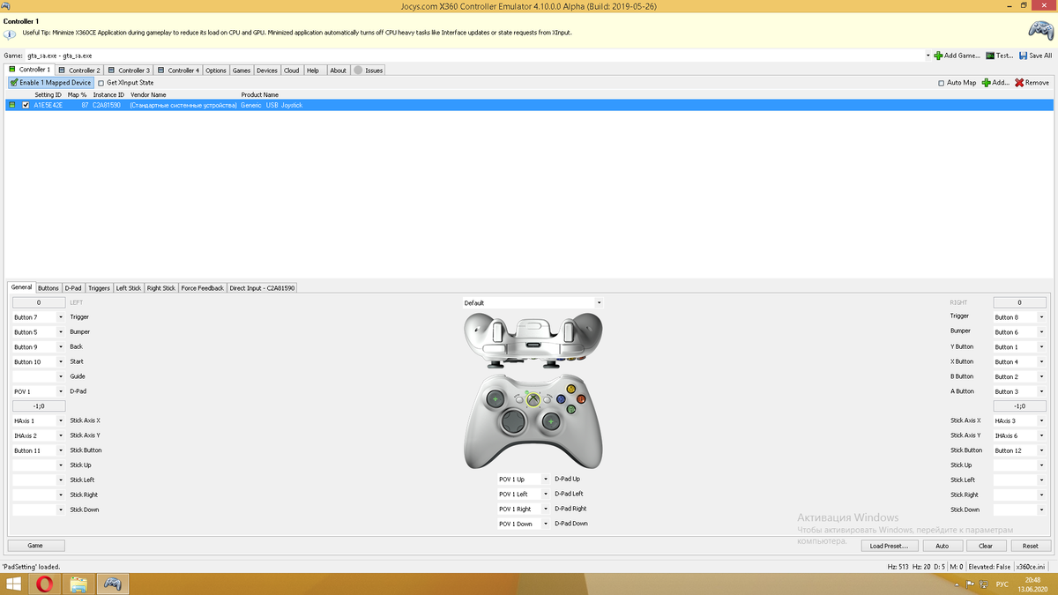Open the Left Stick settings tab
Viewport: 1058px width, 595px height.
pyautogui.click(x=129, y=287)
